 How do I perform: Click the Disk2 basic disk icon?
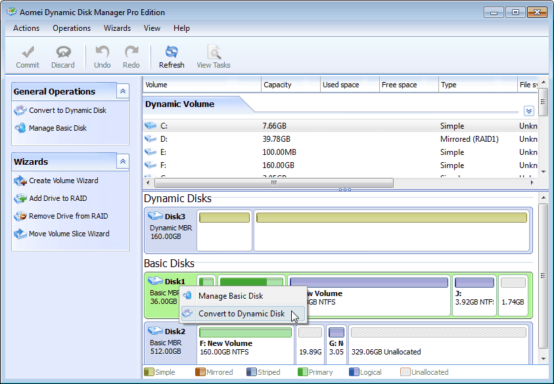155,331
